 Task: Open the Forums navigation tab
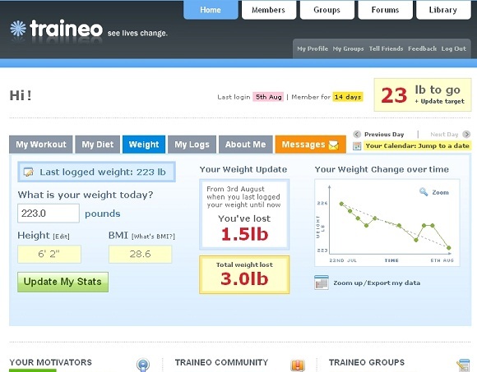(385, 10)
